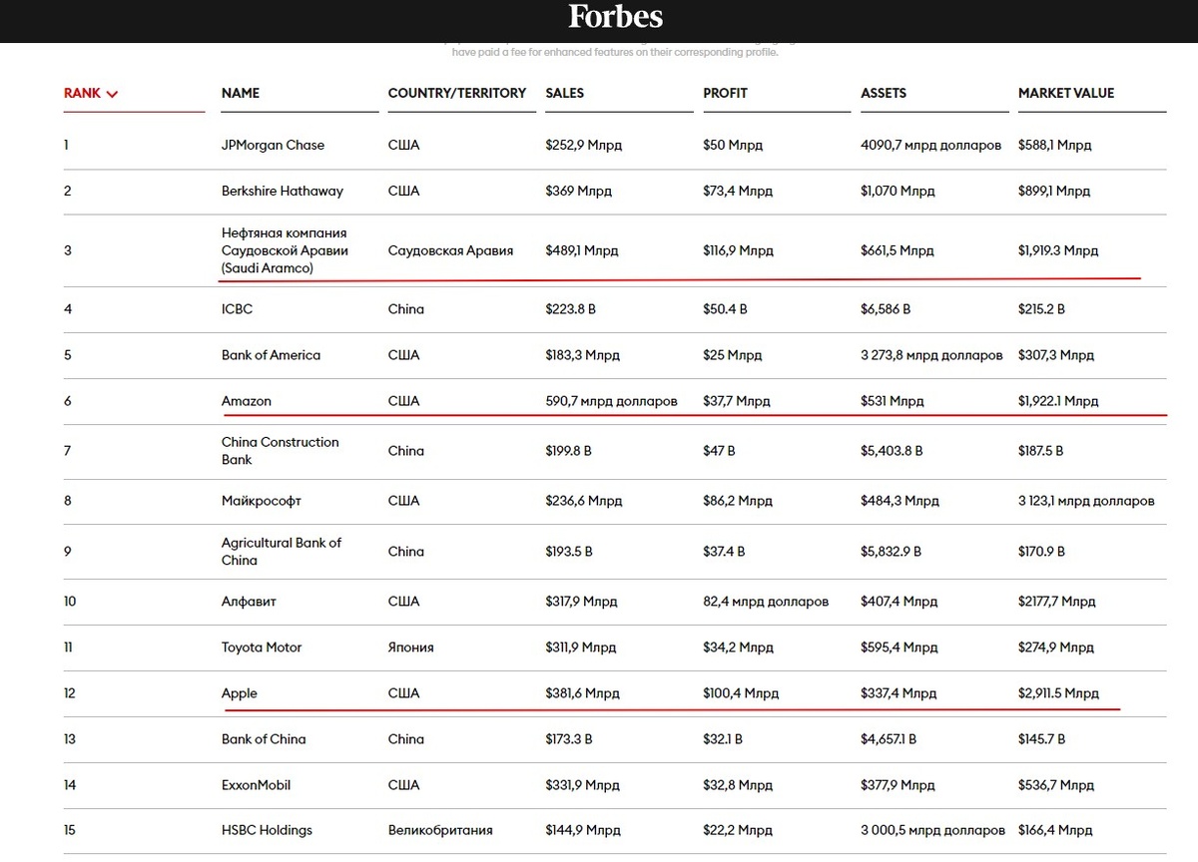This screenshot has height=862, width=1198.
Task: Open the Amazon company entry
Action: [x=247, y=401]
